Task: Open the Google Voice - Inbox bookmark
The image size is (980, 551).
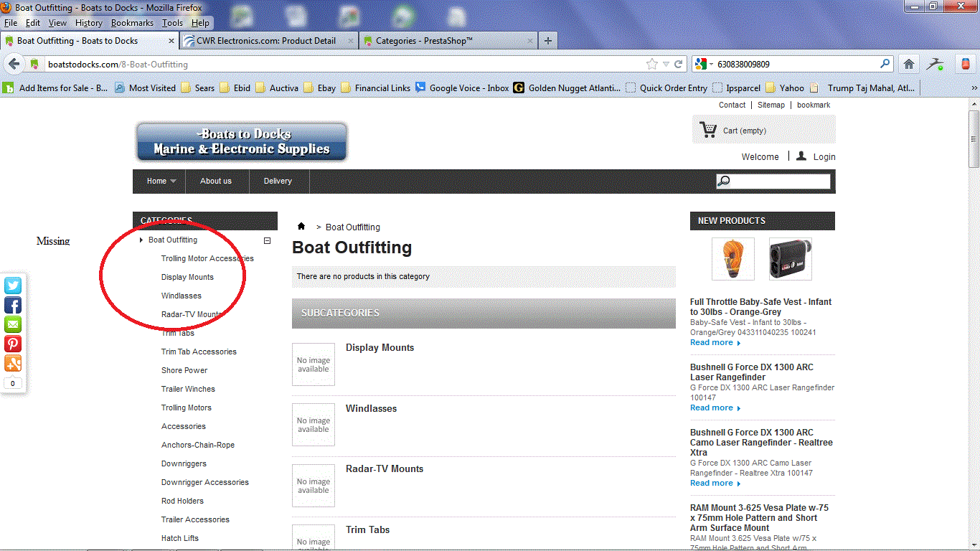Action: 462,88
